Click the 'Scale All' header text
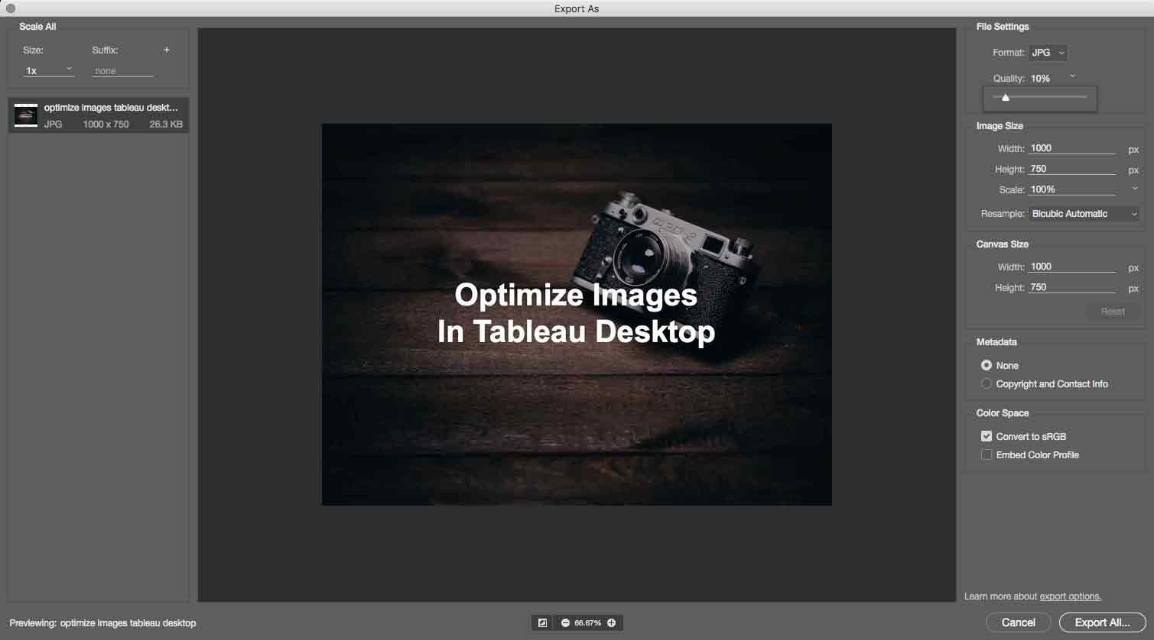The height and width of the screenshot is (640, 1154). coord(37,26)
